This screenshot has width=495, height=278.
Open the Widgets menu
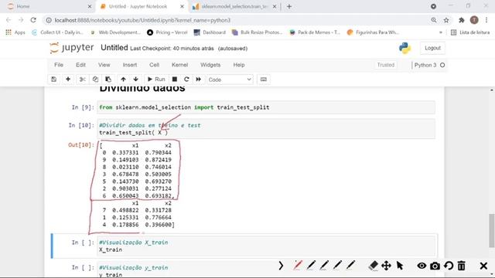[x=210, y=65]
